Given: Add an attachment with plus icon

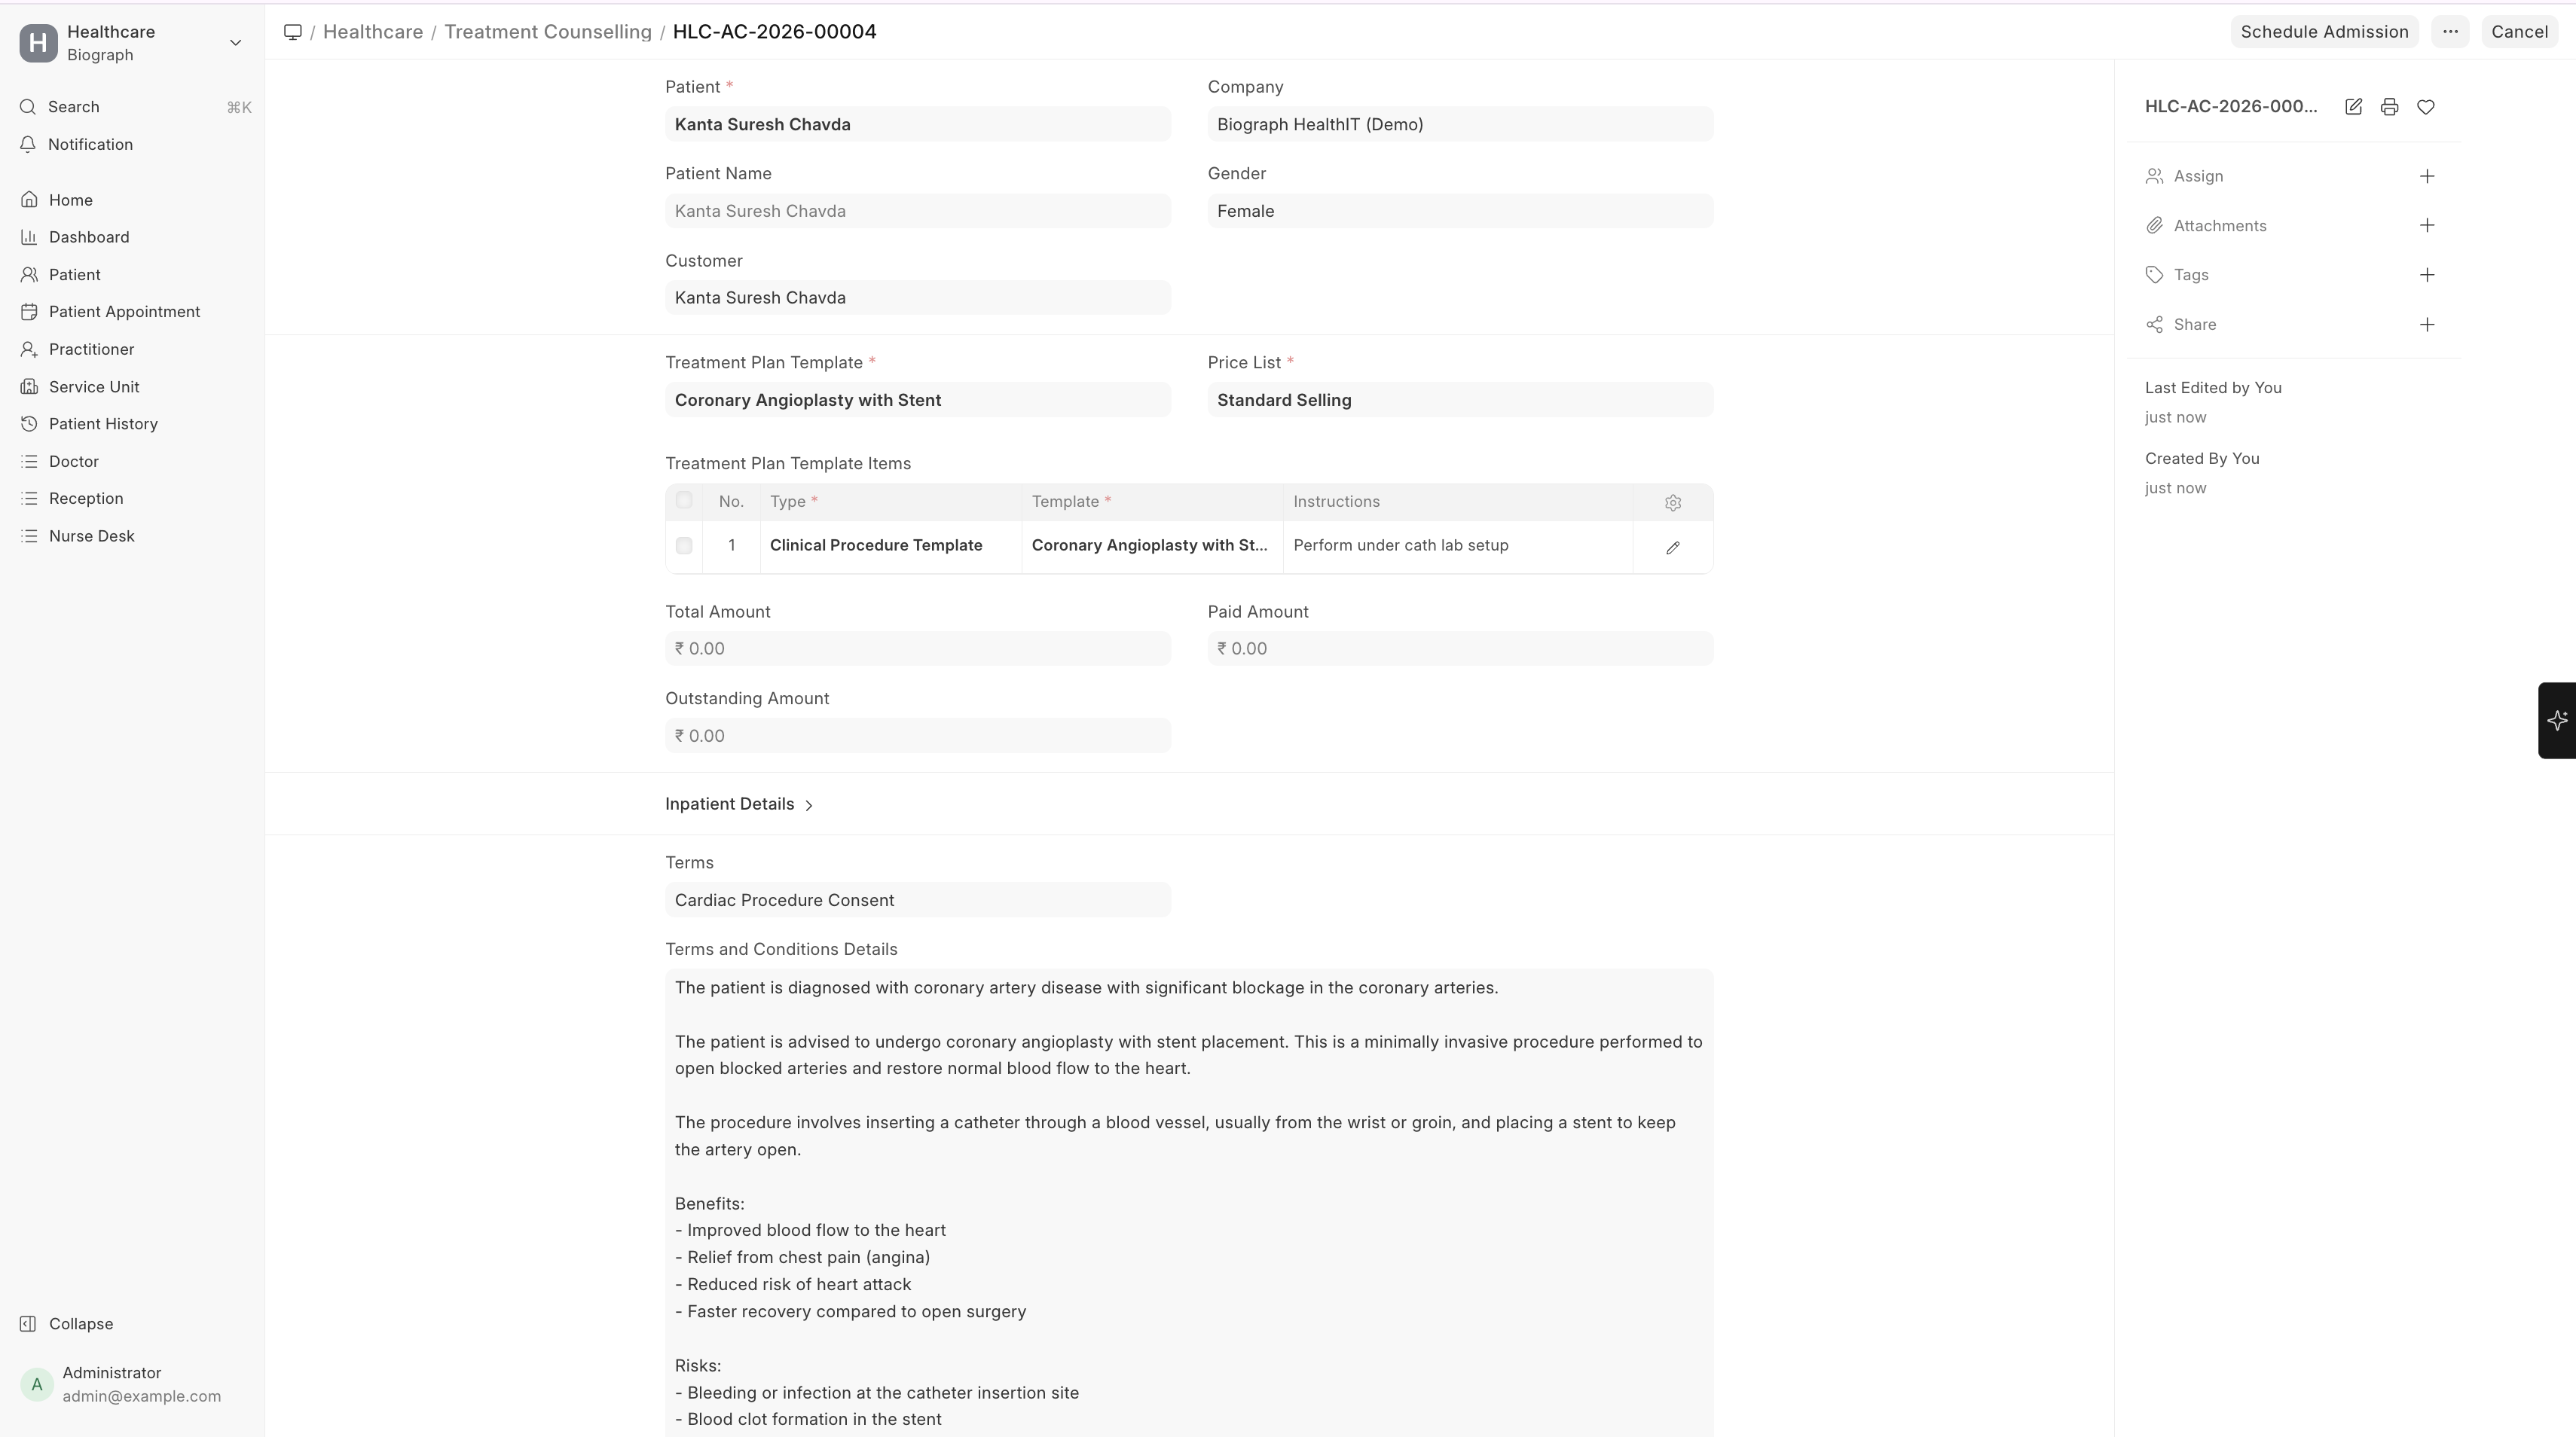Looking at the screenshot, I should point(2427,226).
